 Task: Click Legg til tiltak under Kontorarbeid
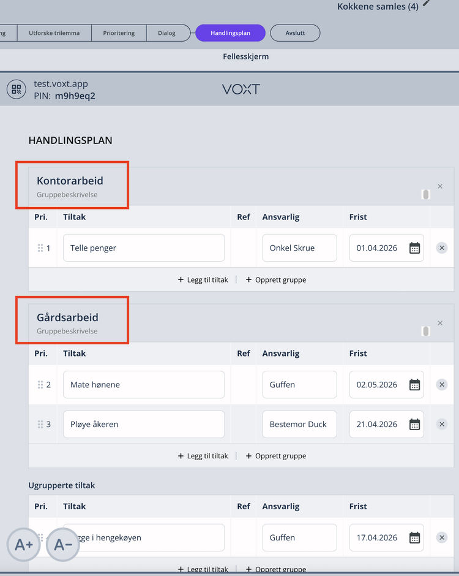[203, 279]
